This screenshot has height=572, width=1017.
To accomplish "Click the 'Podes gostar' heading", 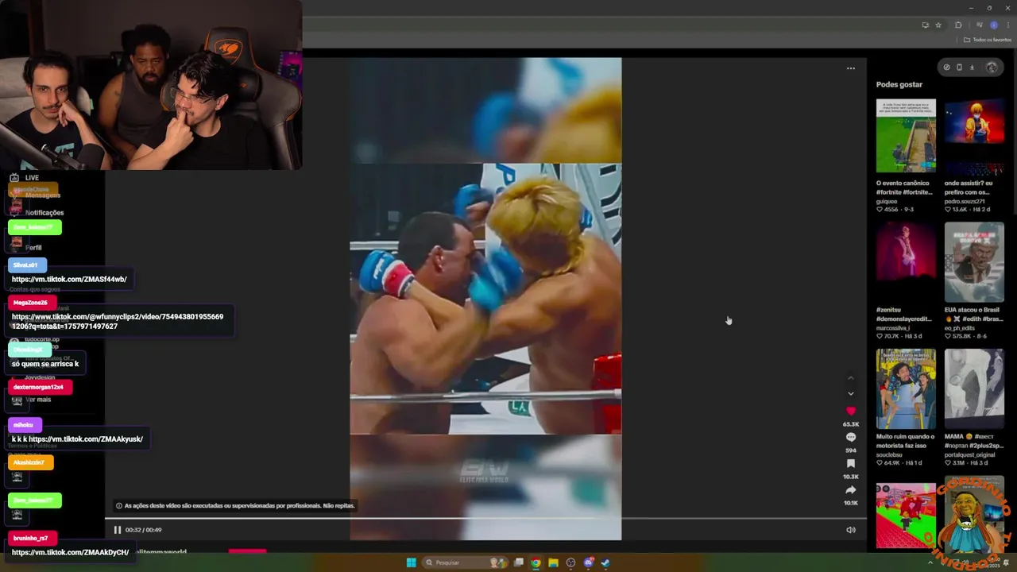I will pyautogui.click(x=899, y=84).
